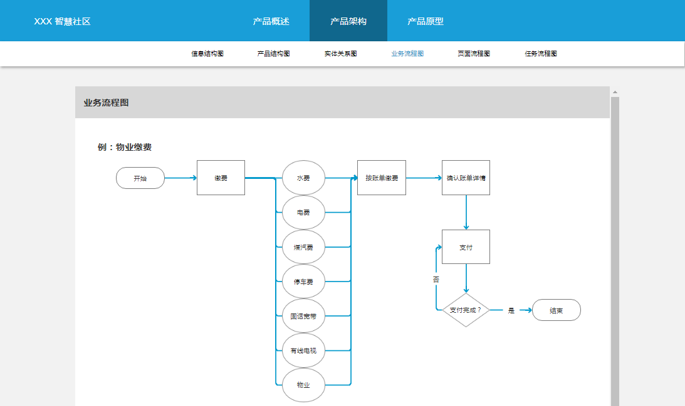Go to 实体关系图 submenu item

[341, 54]
